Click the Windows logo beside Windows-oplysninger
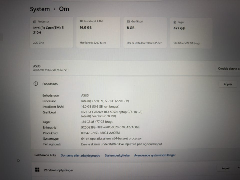The height and width of the screenshot is (180, 240). pos(37,169)
